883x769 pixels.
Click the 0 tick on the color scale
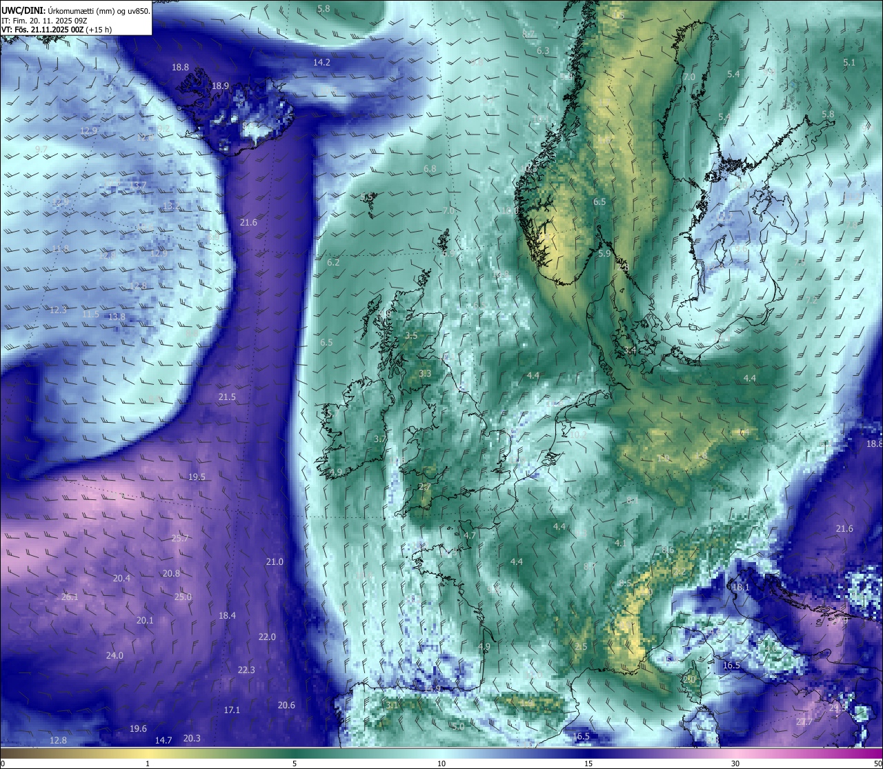coord(3,763)
